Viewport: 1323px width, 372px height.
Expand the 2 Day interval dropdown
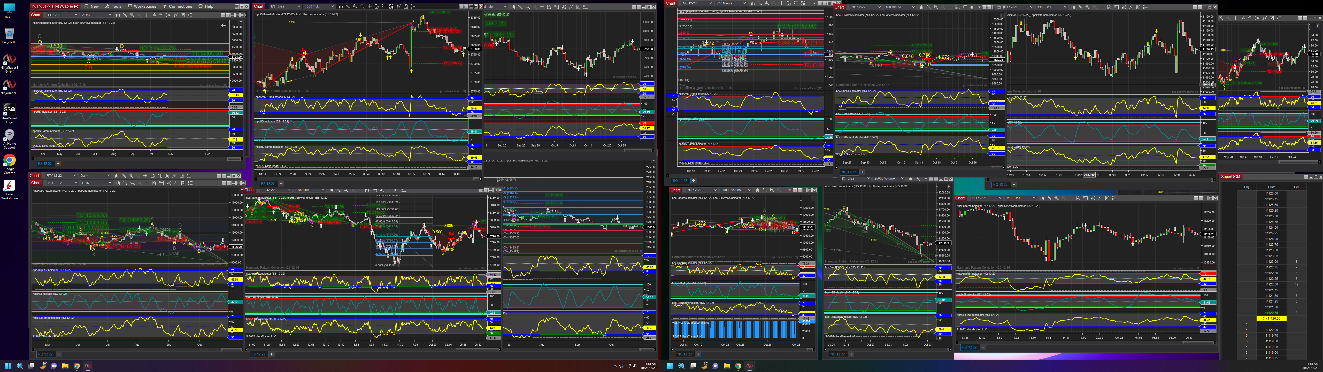[x=110, y=15]
